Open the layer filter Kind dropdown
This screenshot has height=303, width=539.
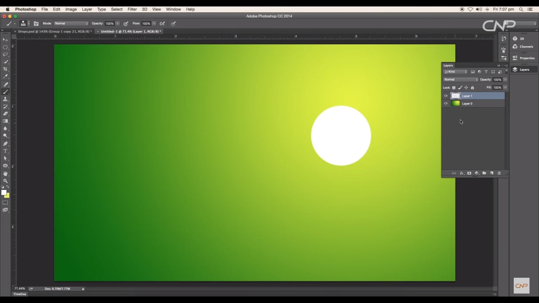pyautogui.click(x=455, y=72)
